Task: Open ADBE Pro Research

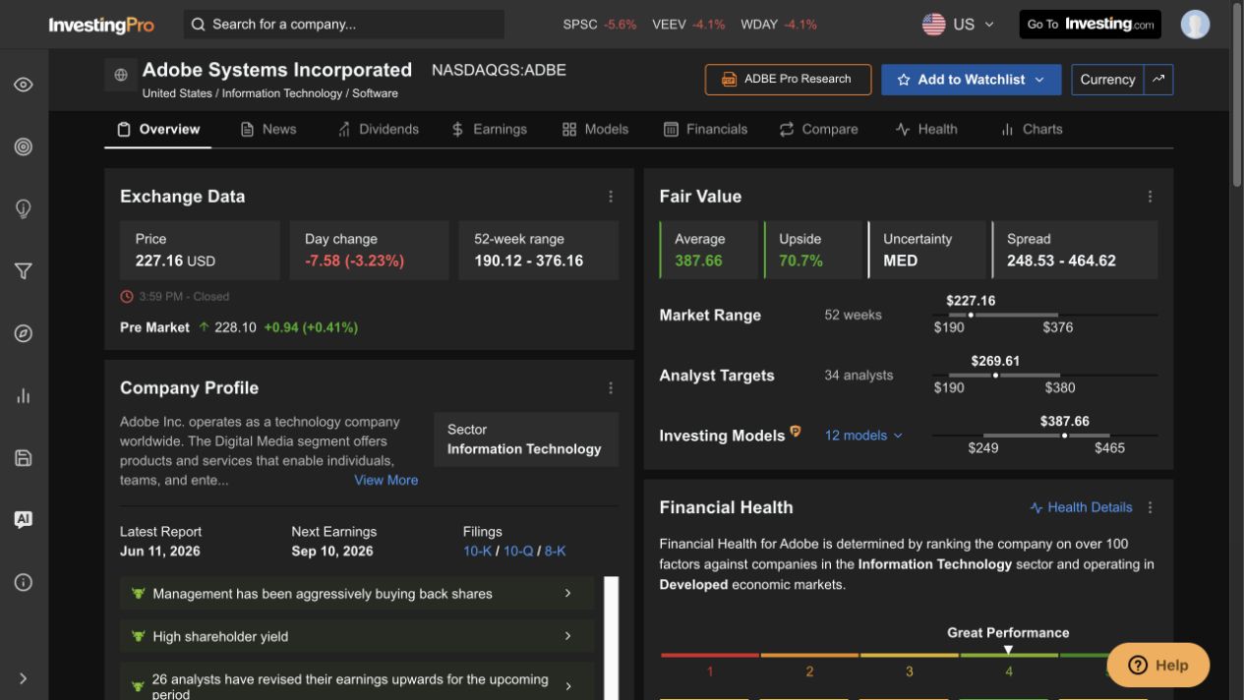Action: [x=788, y=80]
